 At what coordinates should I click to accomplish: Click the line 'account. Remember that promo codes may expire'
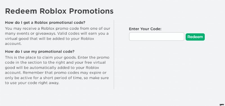point(56,73)
